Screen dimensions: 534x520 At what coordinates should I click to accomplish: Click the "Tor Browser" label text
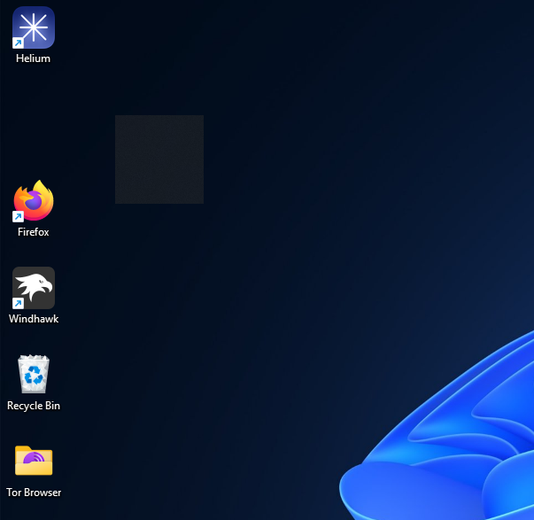pyautogui.click(x=34, y=493)
